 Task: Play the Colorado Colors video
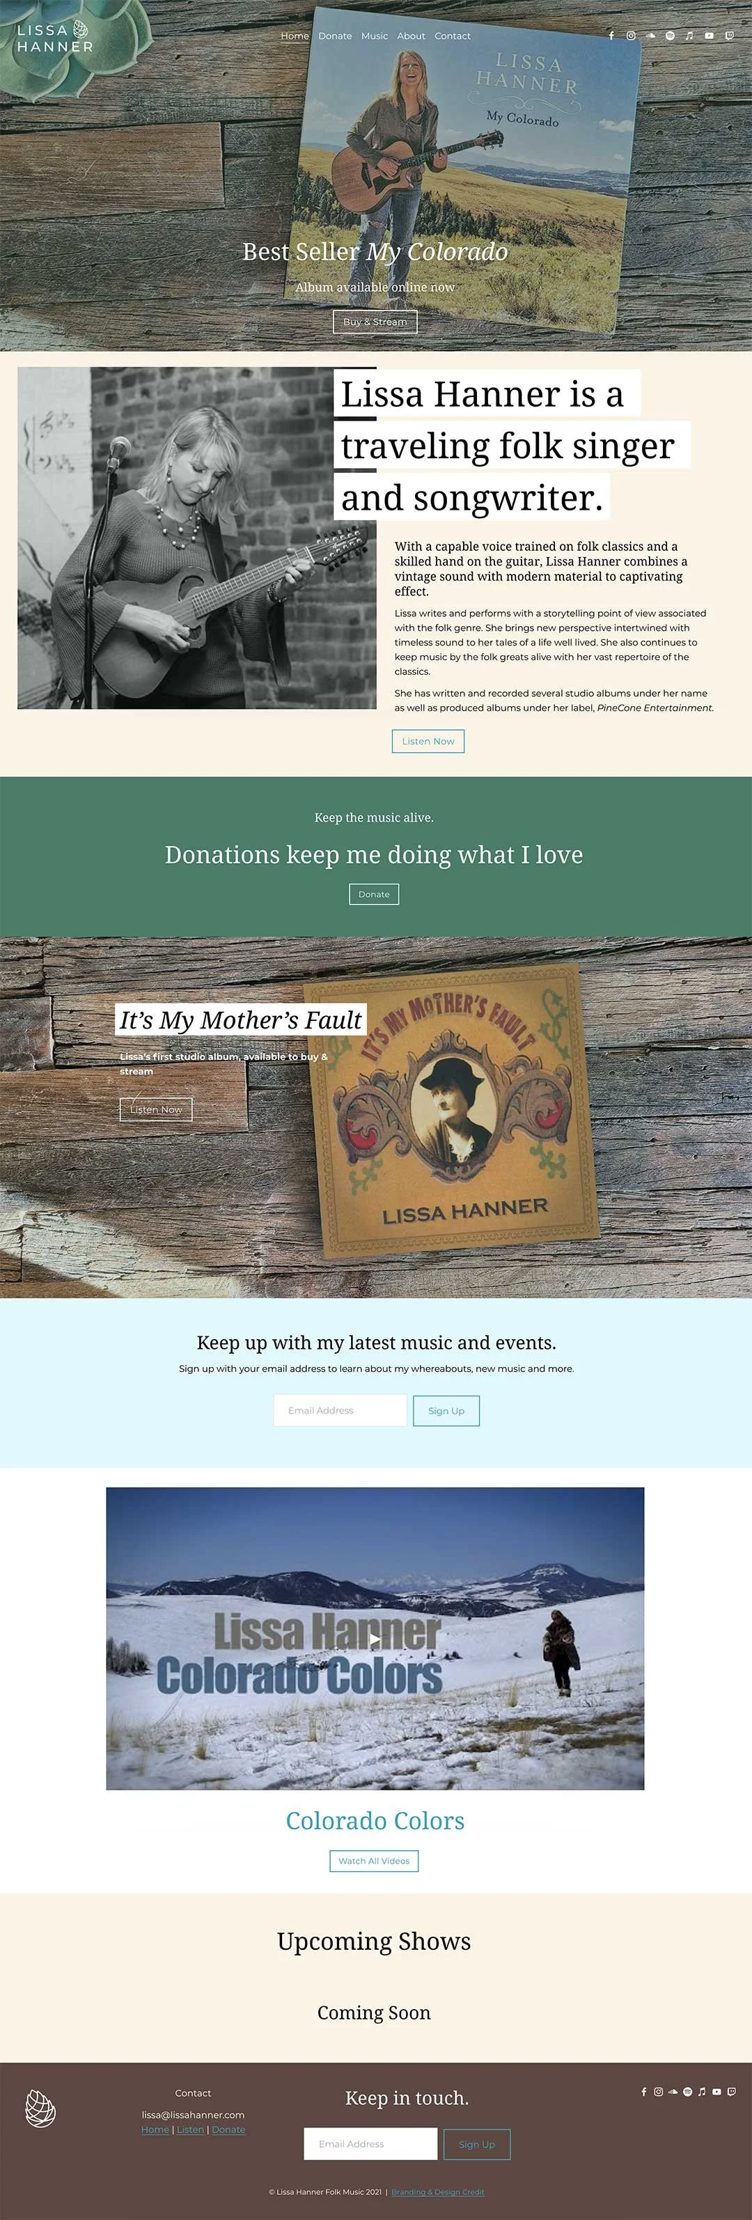(x=375, y=1639)
